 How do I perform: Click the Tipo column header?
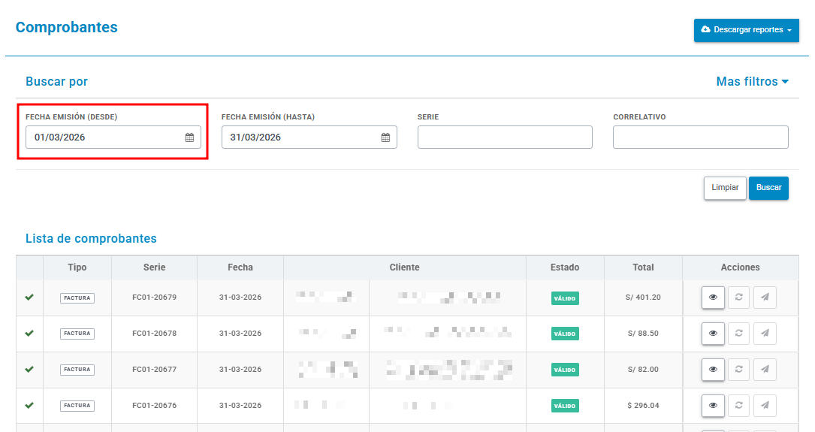click(x=77, y=267)
